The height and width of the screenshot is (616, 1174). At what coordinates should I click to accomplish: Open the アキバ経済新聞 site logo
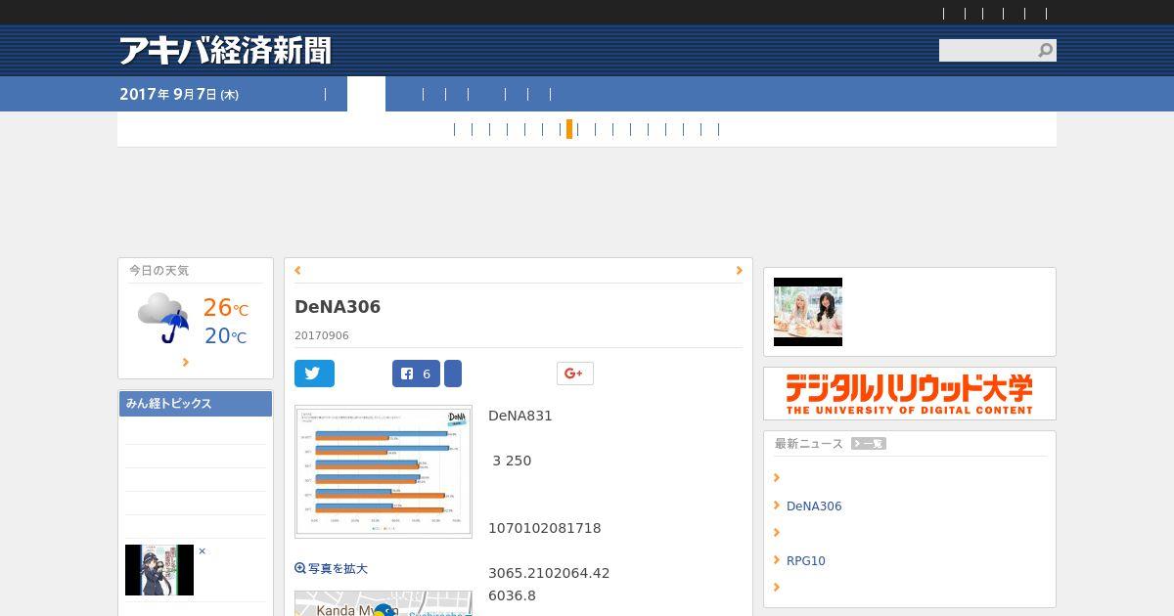(x=225, y=51)
